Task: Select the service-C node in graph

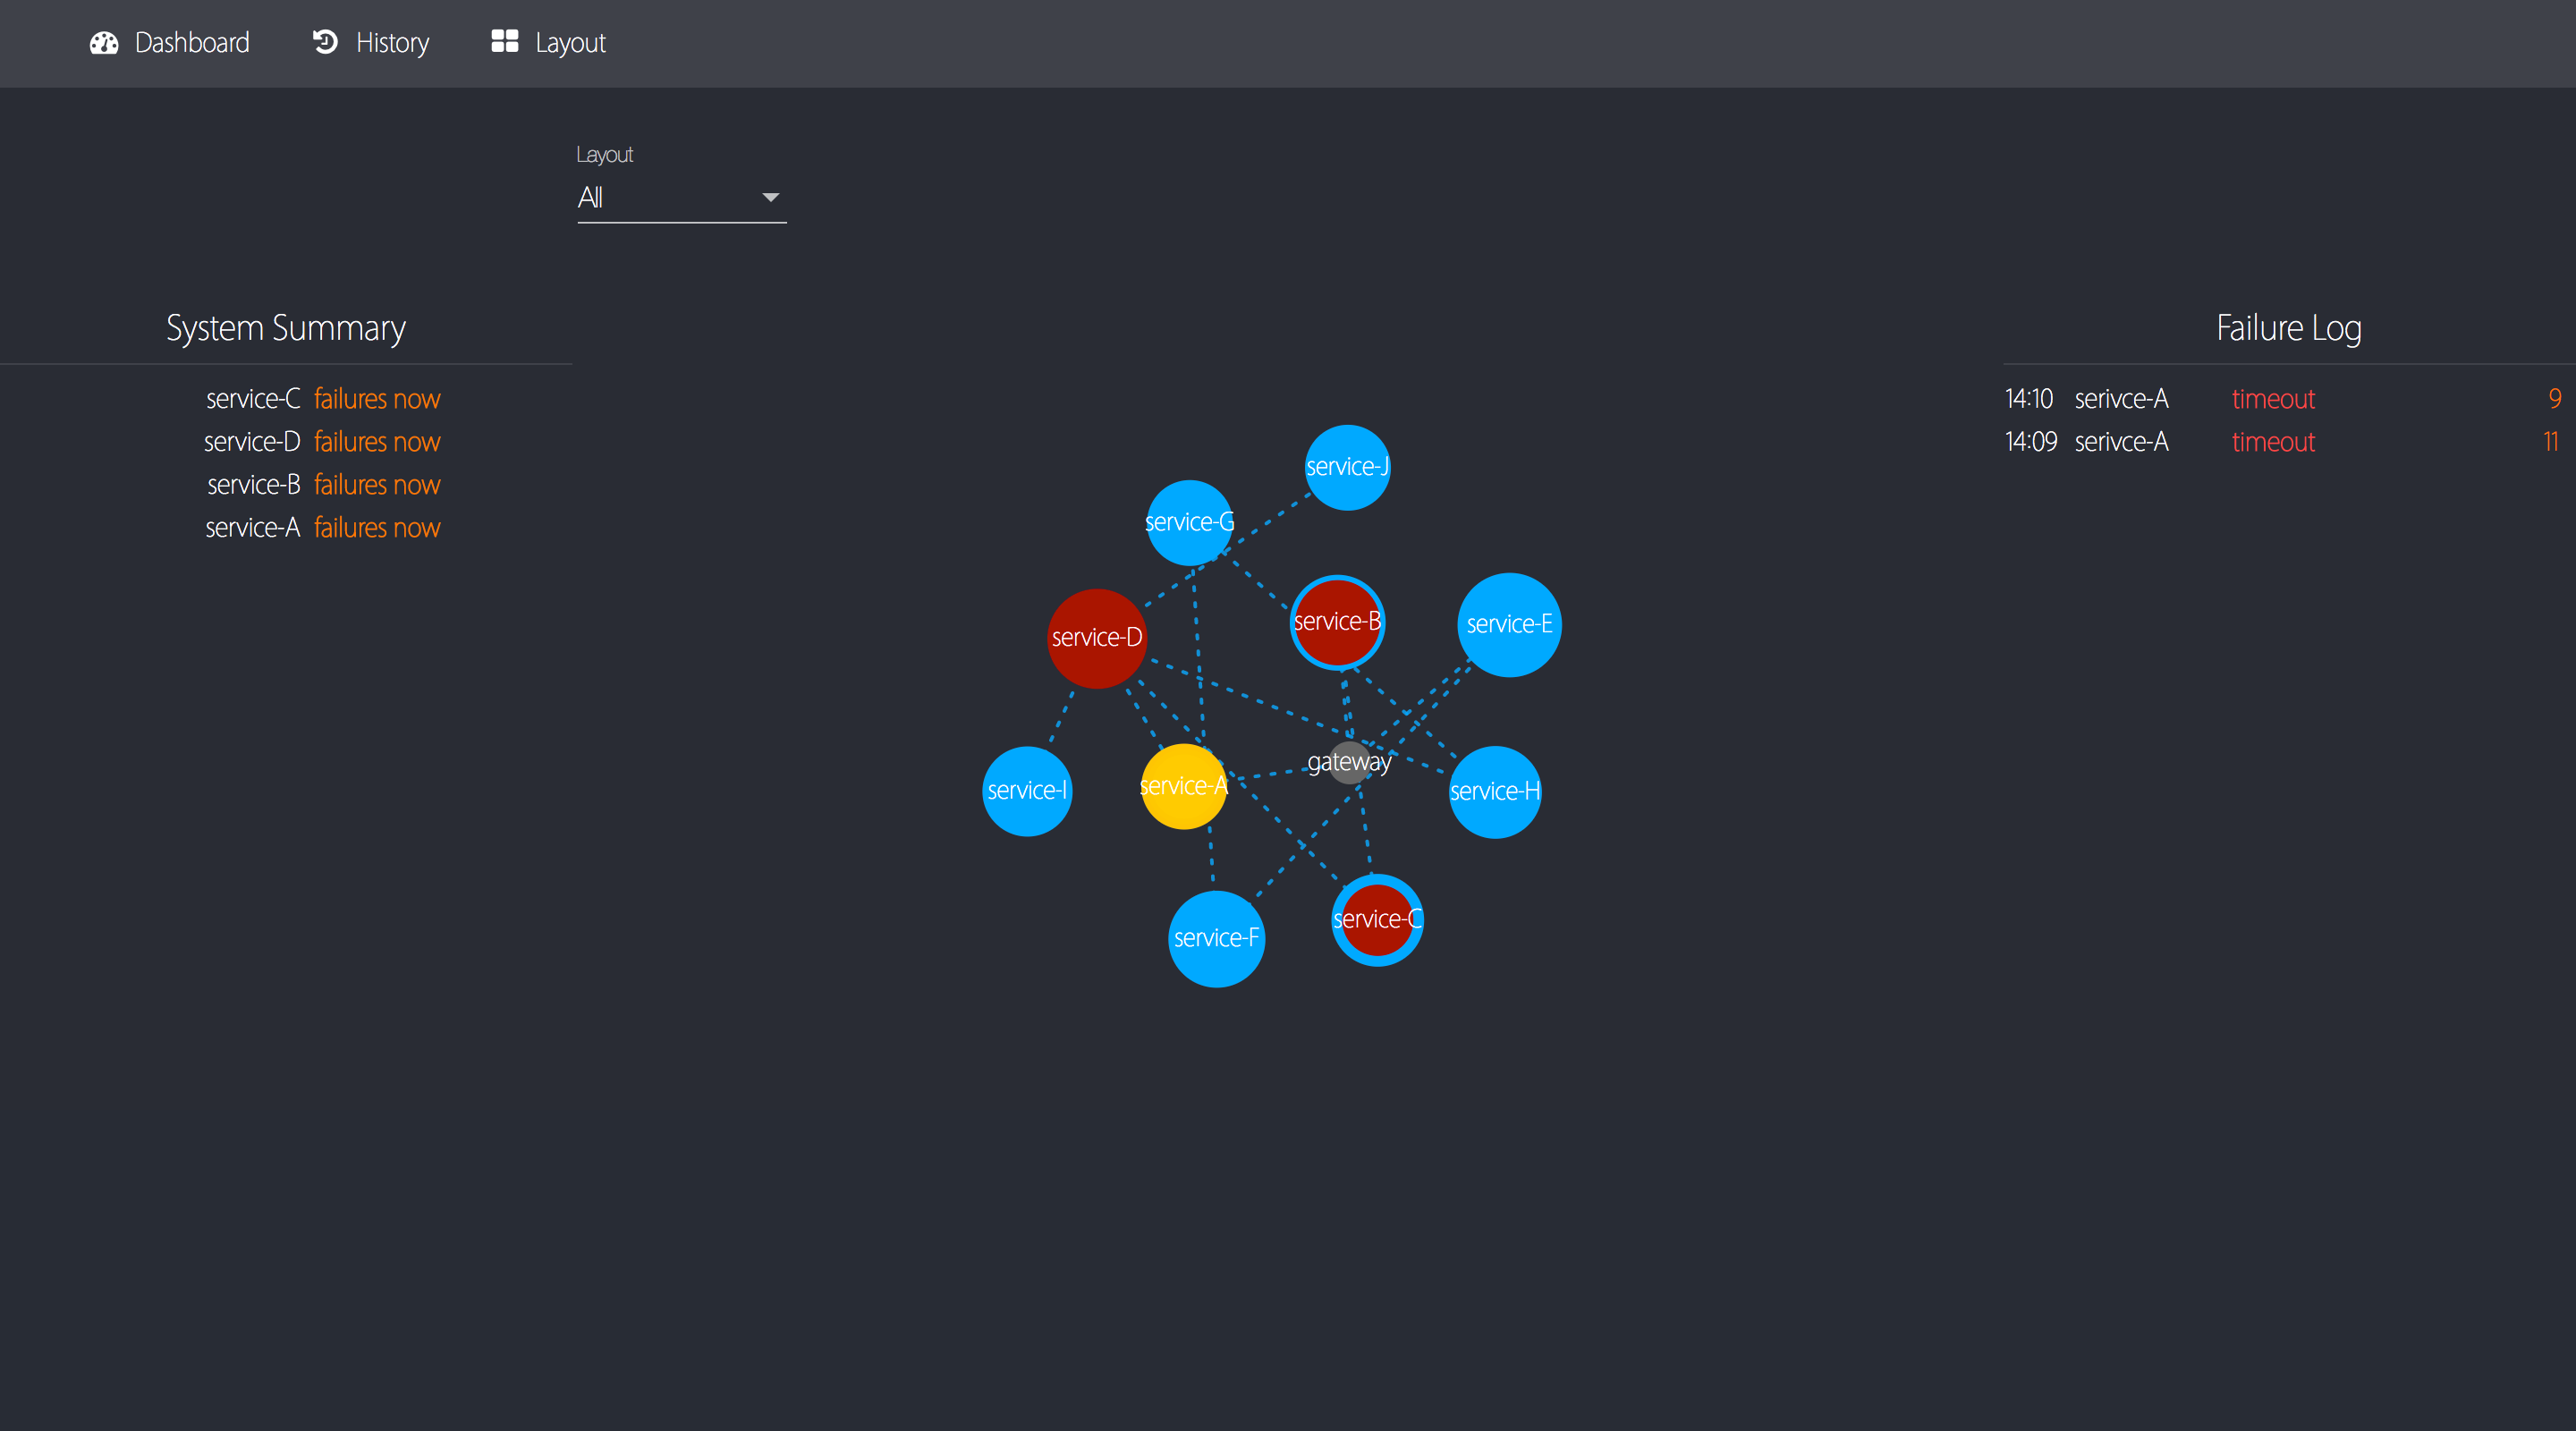Action: [x=1377, y=920]
